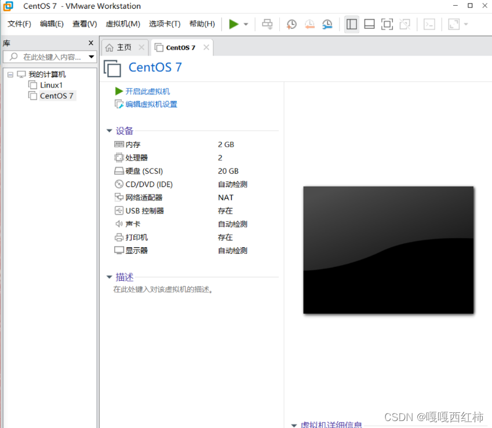
Task: Open stretch display dropdown arrow
Action: (x=466, y=24)
